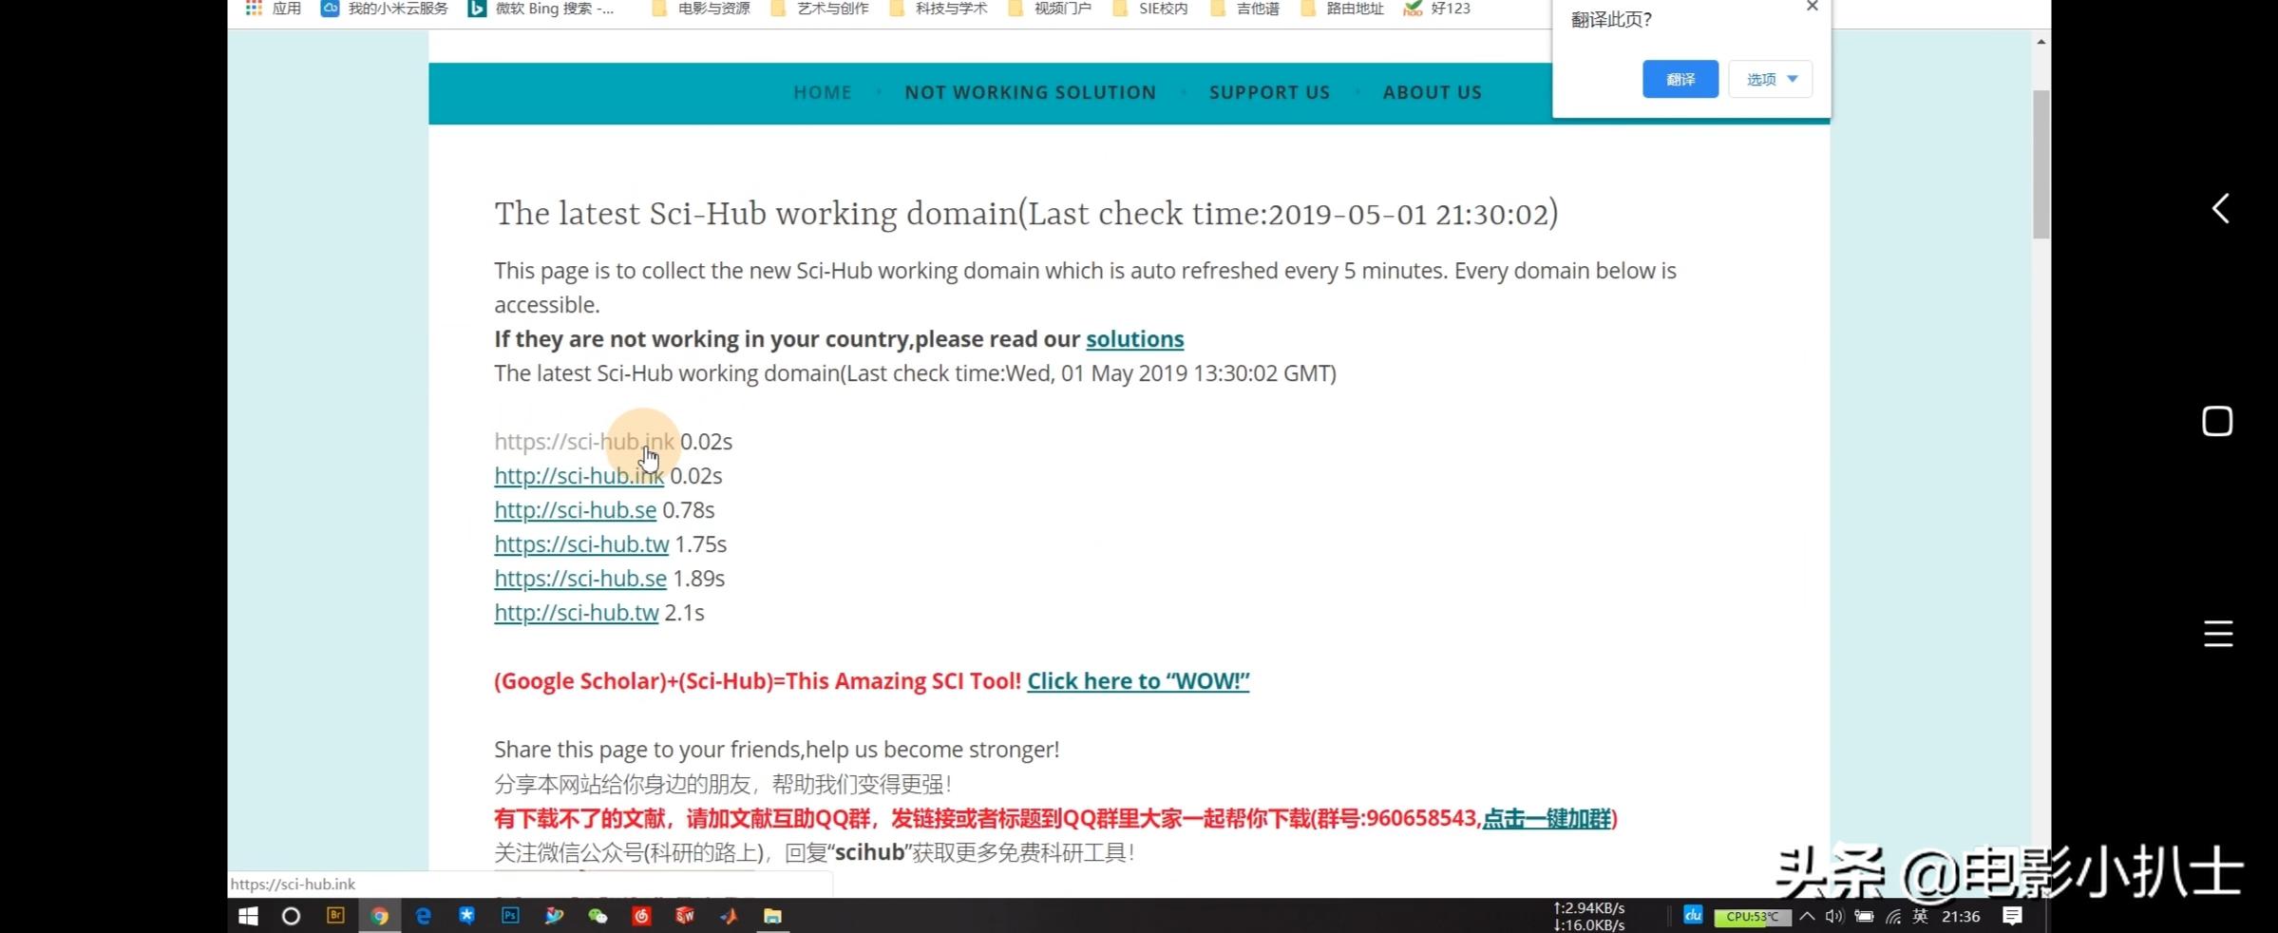Follow the Click here to "WOW!" link
The width and height of the screenshot is (2278, 933).
1138,681
